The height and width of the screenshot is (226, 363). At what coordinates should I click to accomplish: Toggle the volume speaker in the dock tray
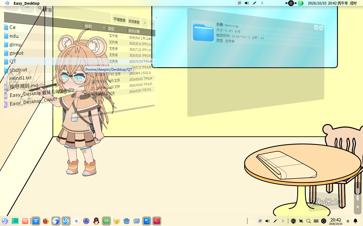coord(267,221)
